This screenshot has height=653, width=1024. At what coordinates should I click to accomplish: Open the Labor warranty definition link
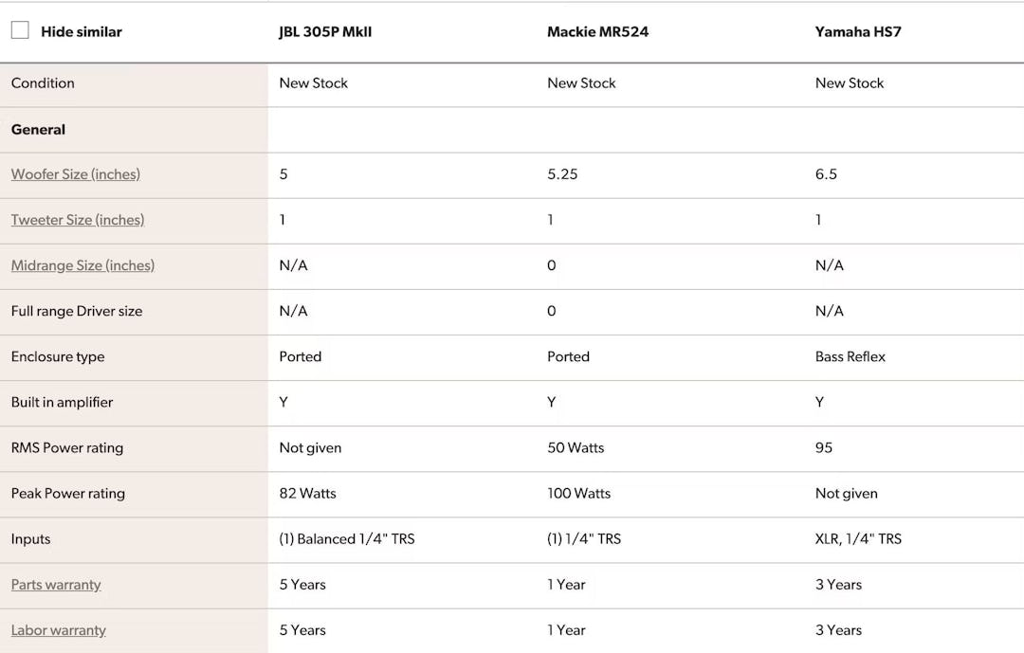58,630
